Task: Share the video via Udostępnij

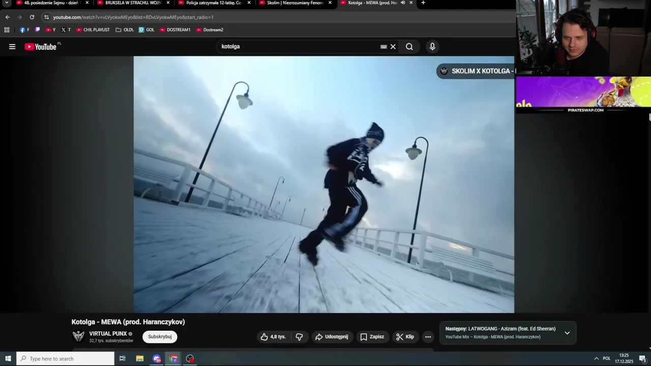Action: click(332, 337)
